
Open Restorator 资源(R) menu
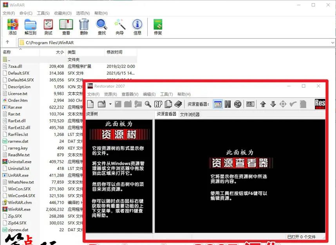click(110, 94)
